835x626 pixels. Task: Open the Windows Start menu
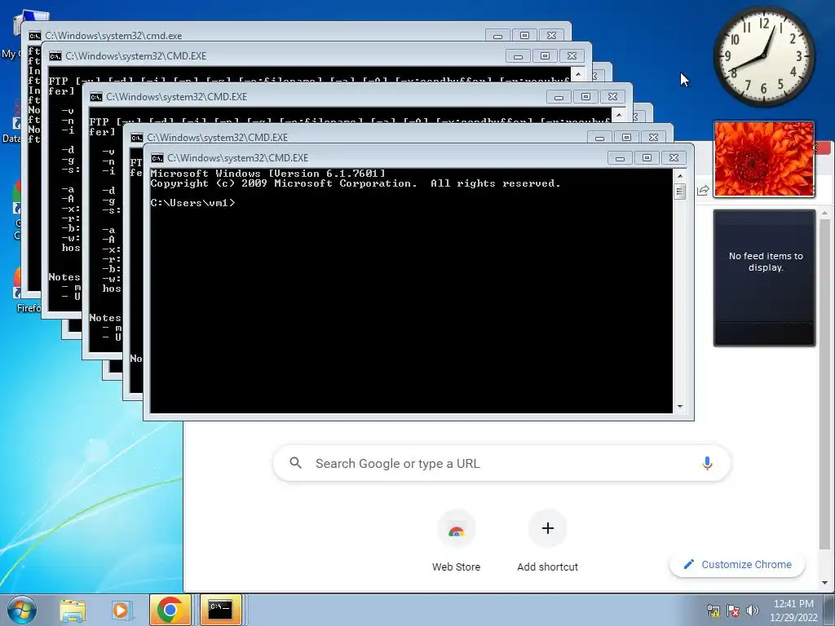coord(22,610)
